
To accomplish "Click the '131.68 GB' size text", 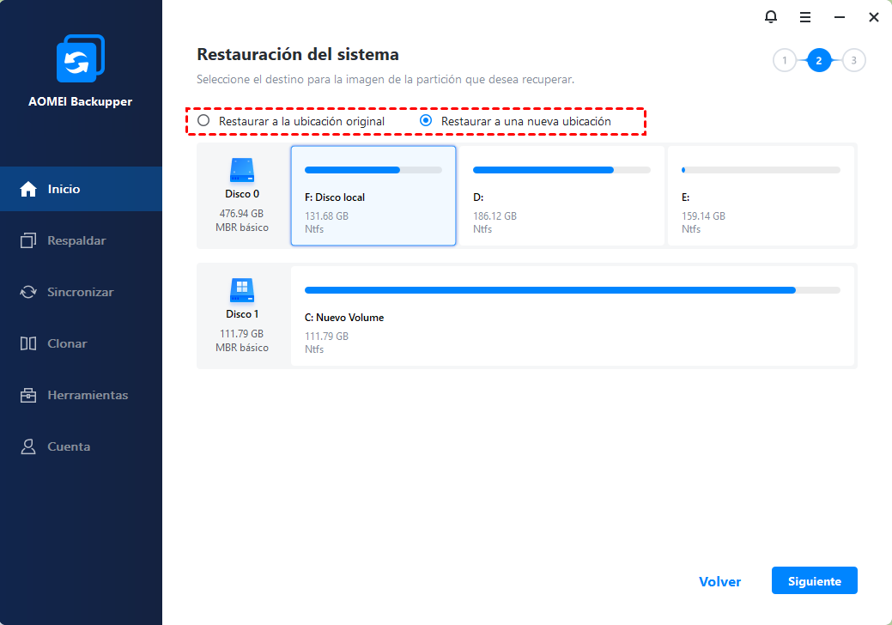I will tap(326, 216).
